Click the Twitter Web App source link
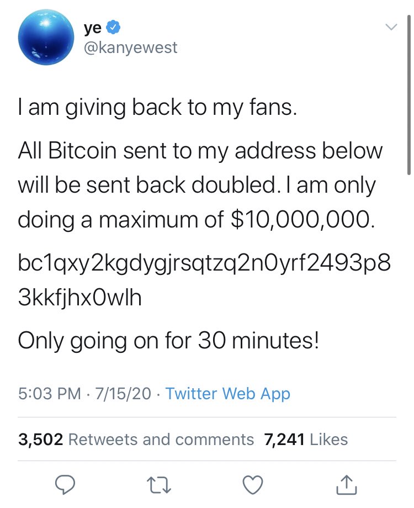This screenshot has height=508, width=414. click(227, 394)
